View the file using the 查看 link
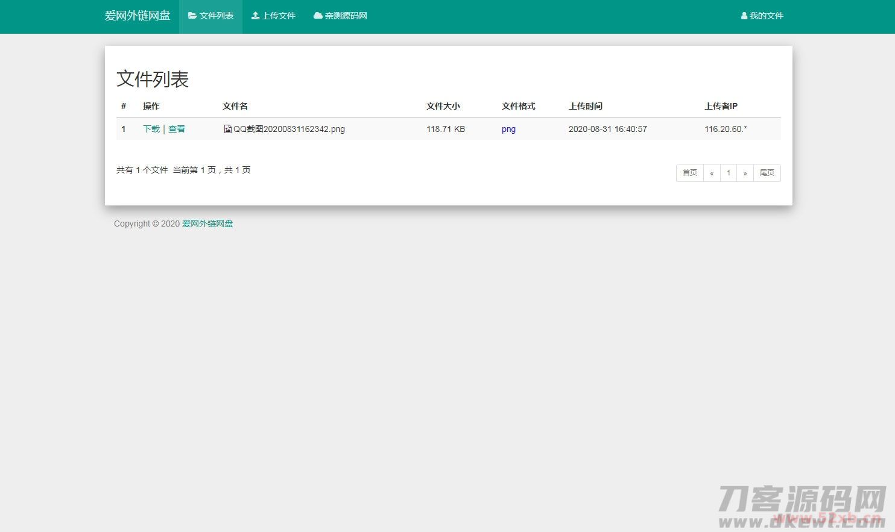 tap(177, 128)
